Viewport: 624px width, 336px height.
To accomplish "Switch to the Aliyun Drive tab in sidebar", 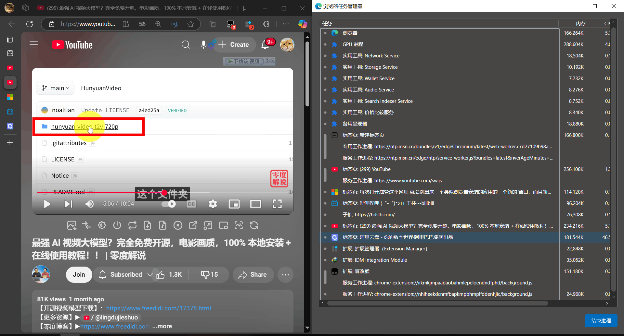I will click(10, 126).
